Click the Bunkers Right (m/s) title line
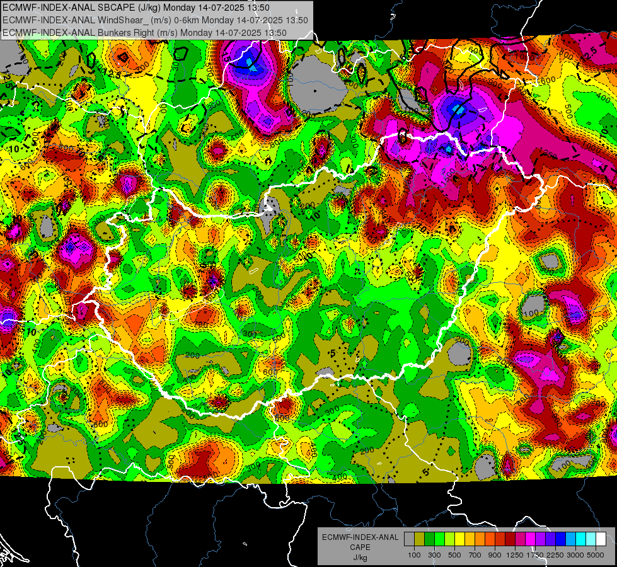Image resolution: width=617 pixels, height=567 pixels. click(x=144, y=33)
